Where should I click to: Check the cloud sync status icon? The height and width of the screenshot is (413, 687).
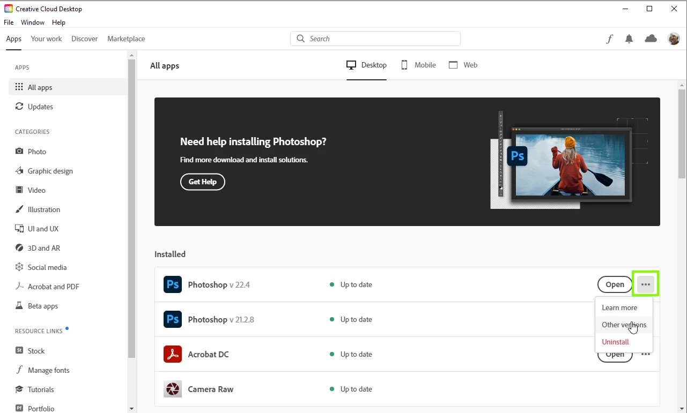(651, 39)
